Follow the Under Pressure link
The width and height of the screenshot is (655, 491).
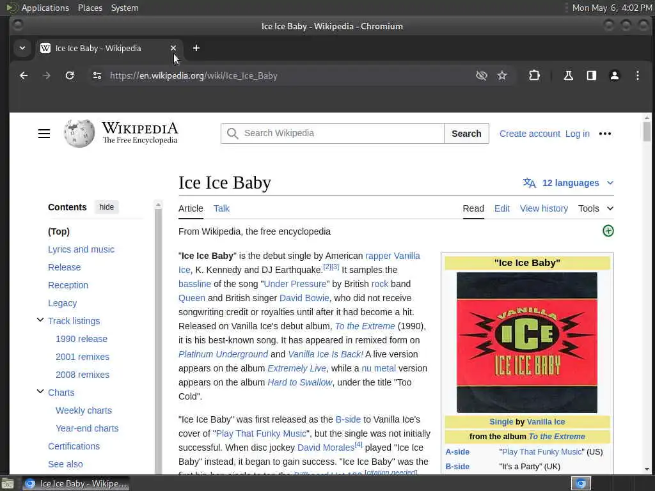click(295, 284)
